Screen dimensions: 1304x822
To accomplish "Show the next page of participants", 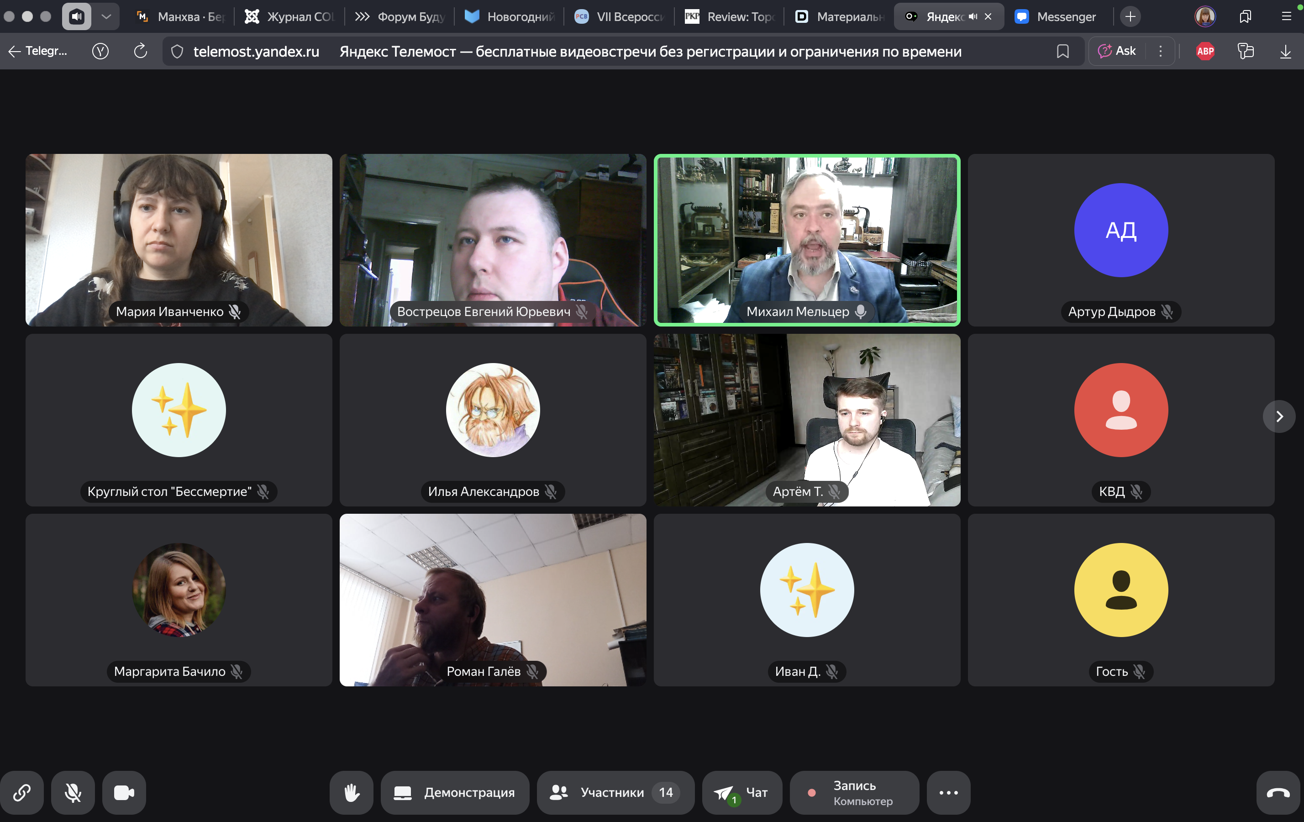I will 1279,416.
